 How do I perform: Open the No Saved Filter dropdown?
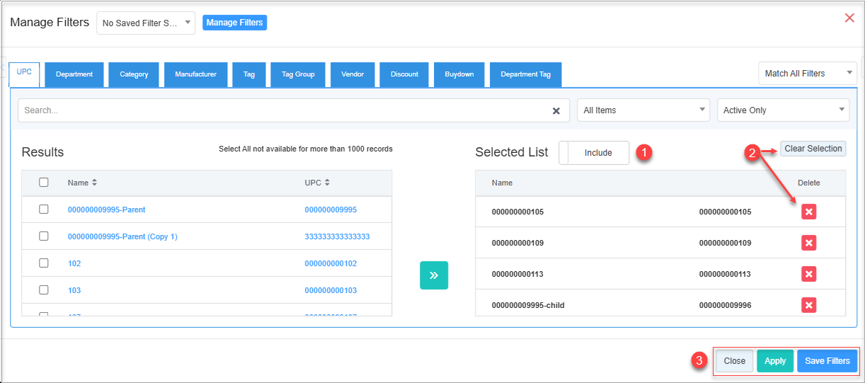point(146,23)
